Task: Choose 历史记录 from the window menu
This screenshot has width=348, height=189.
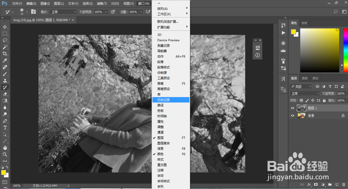Action: [171, 100]
